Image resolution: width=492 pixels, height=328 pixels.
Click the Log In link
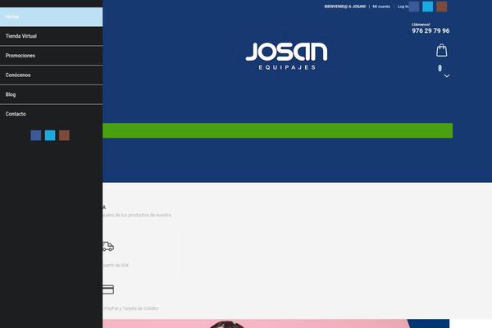403,7
